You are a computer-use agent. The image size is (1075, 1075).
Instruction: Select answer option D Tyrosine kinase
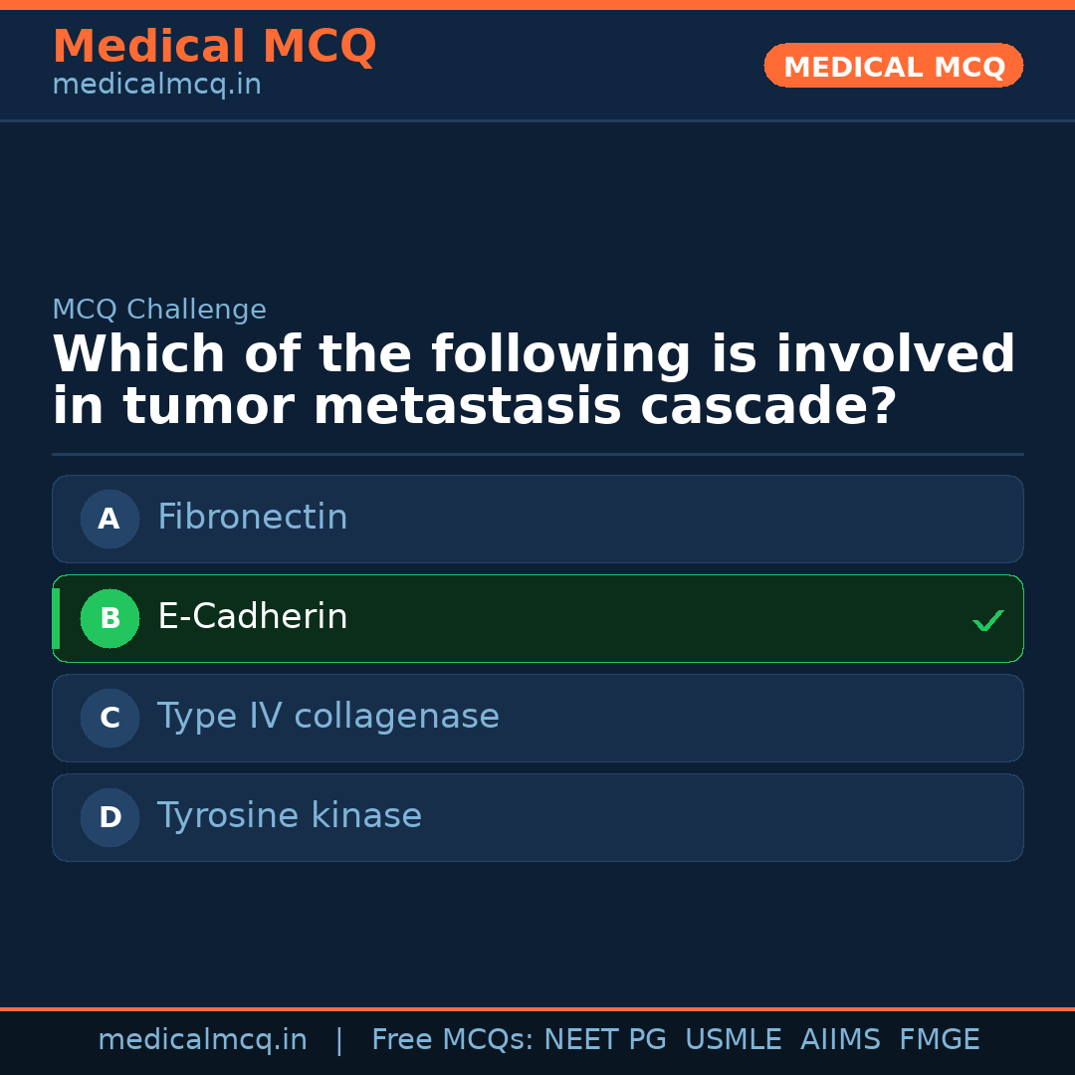(537, 817)
